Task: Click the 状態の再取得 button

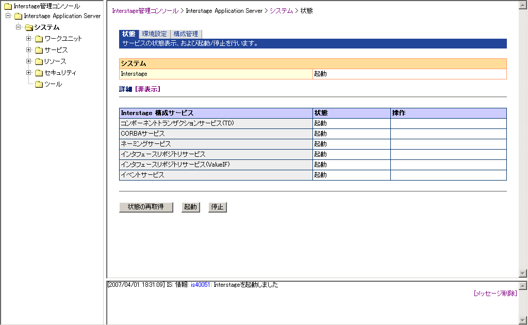Action: click(x=146, y=207)
